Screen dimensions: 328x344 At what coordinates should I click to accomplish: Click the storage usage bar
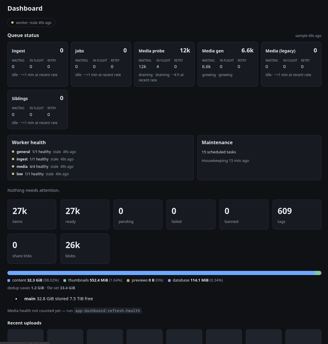point(164,273)
